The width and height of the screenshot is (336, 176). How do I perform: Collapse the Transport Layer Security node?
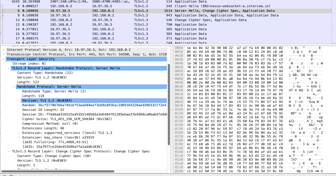click(x=3, y=59)
